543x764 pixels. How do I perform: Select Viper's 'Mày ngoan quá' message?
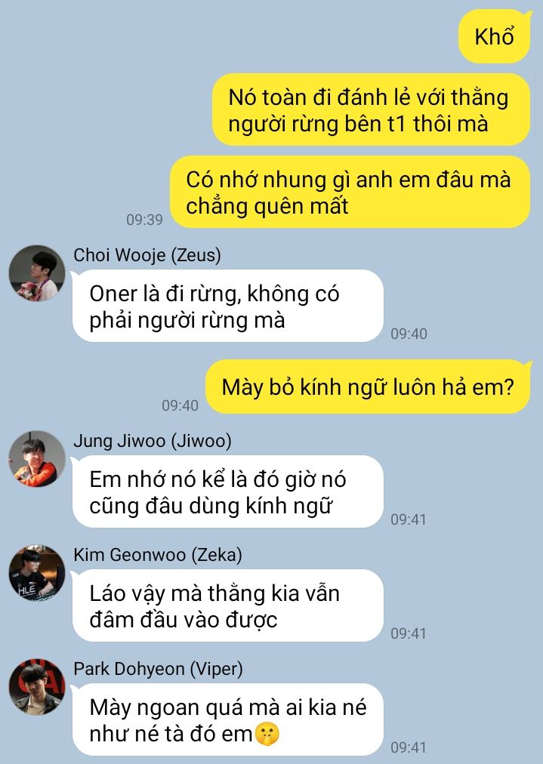pos(227,719)
